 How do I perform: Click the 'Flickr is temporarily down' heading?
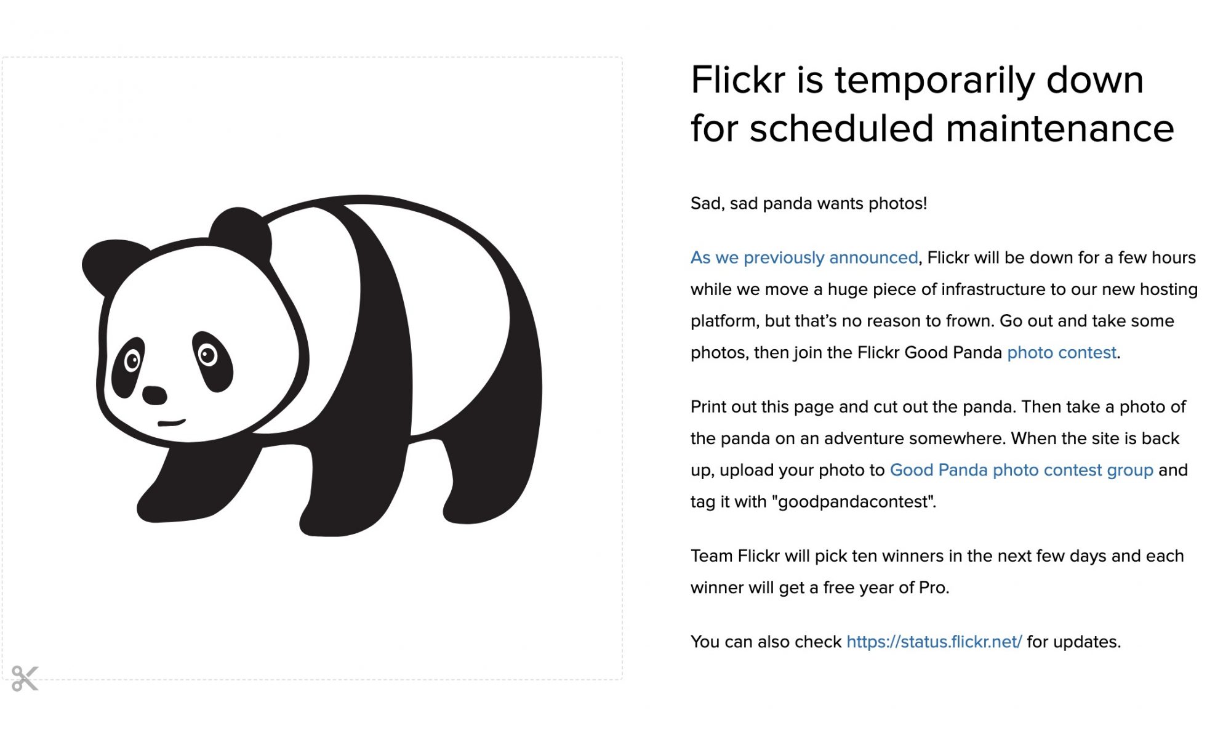[917, 80]
